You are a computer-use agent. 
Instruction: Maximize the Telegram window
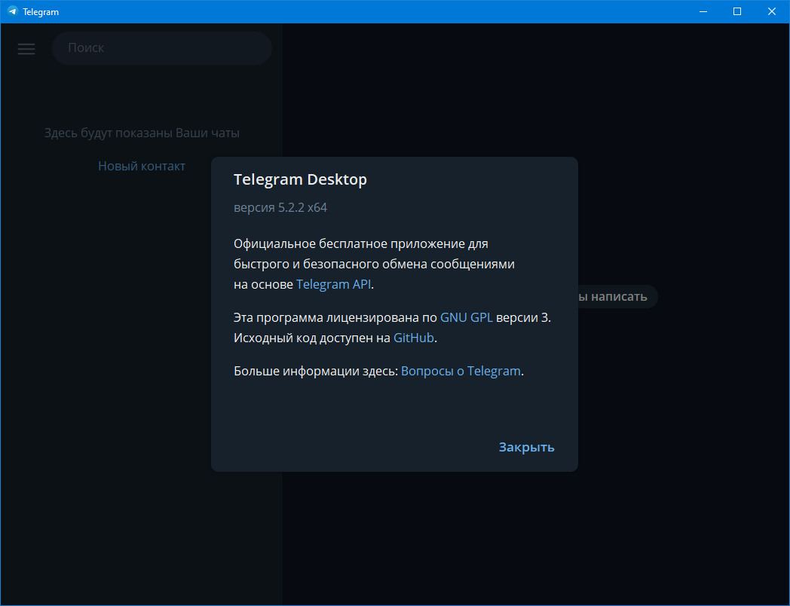pyautogui.click(x=737, y=11)
